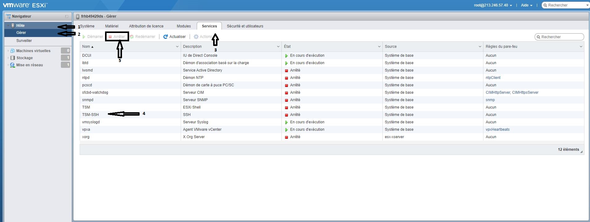Collapse the Navigateur panel with its minimize icon
The image size is (590, 222).
click(x=66, y=16)
